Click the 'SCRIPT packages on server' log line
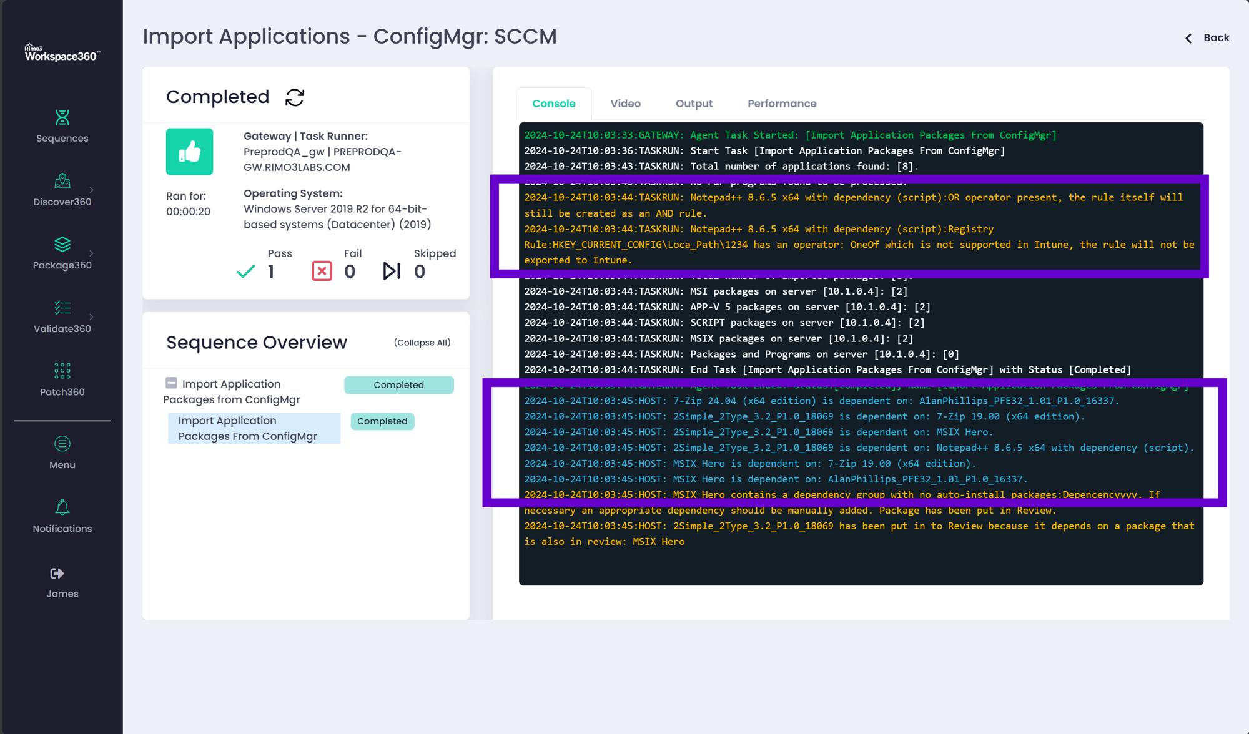Viewport: 1249px width, 734px height. 724,323
